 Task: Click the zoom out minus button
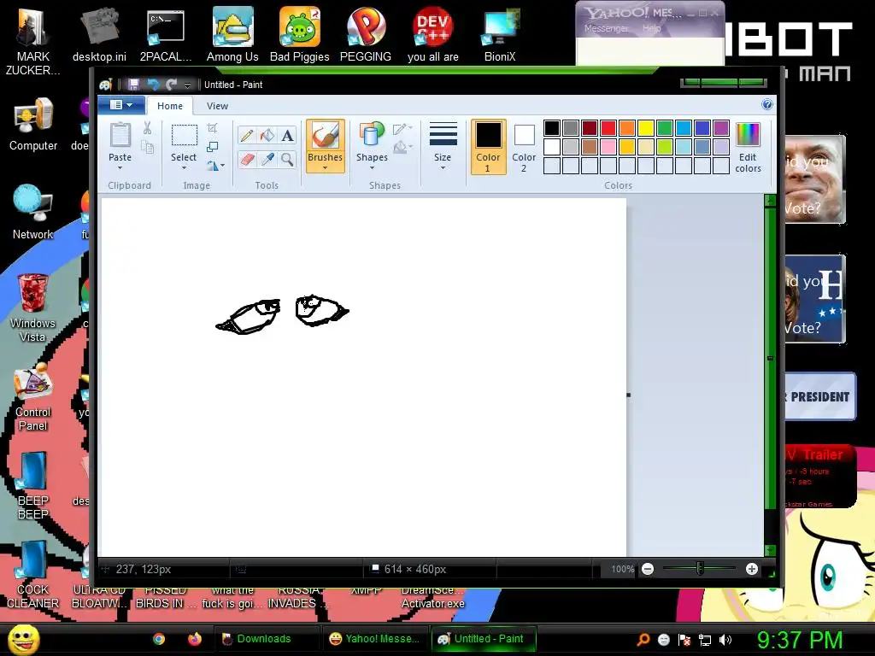[x=648, y=569]
